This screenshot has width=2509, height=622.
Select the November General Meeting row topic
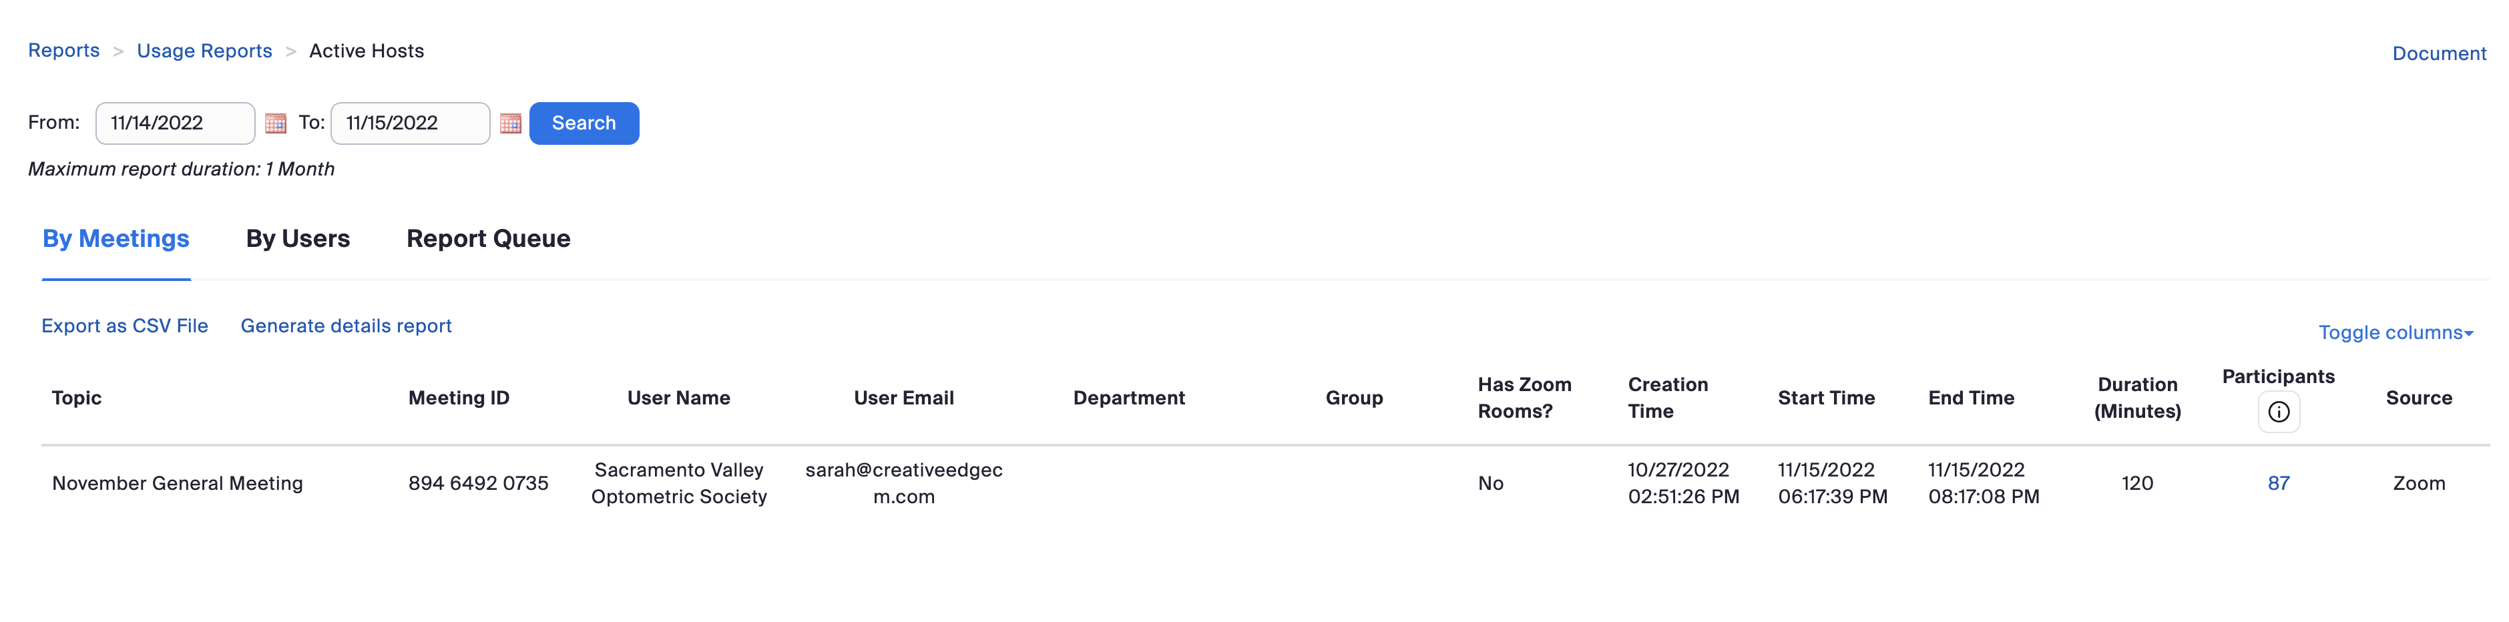pos(178,483)
